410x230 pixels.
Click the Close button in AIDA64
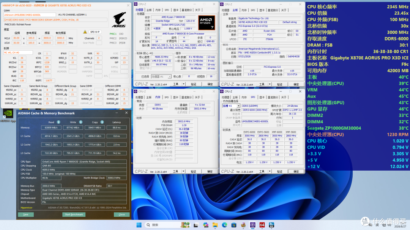[x=121, y=214]
